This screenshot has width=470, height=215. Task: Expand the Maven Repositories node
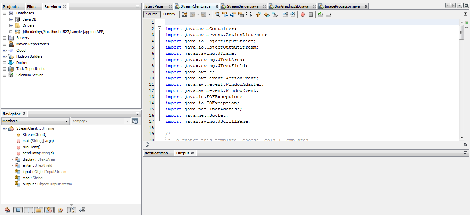[x=4, y=44]
